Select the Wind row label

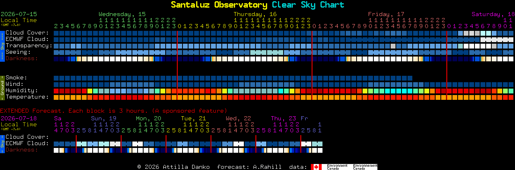pyautogui.click(x=14, y=84)
